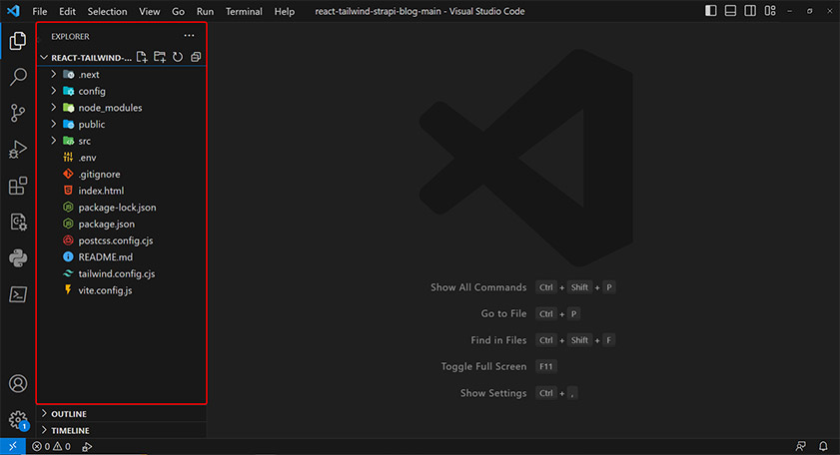Expand the node_modules folder
This screenshot has height=455, width=840.
[x=110, y=108]
